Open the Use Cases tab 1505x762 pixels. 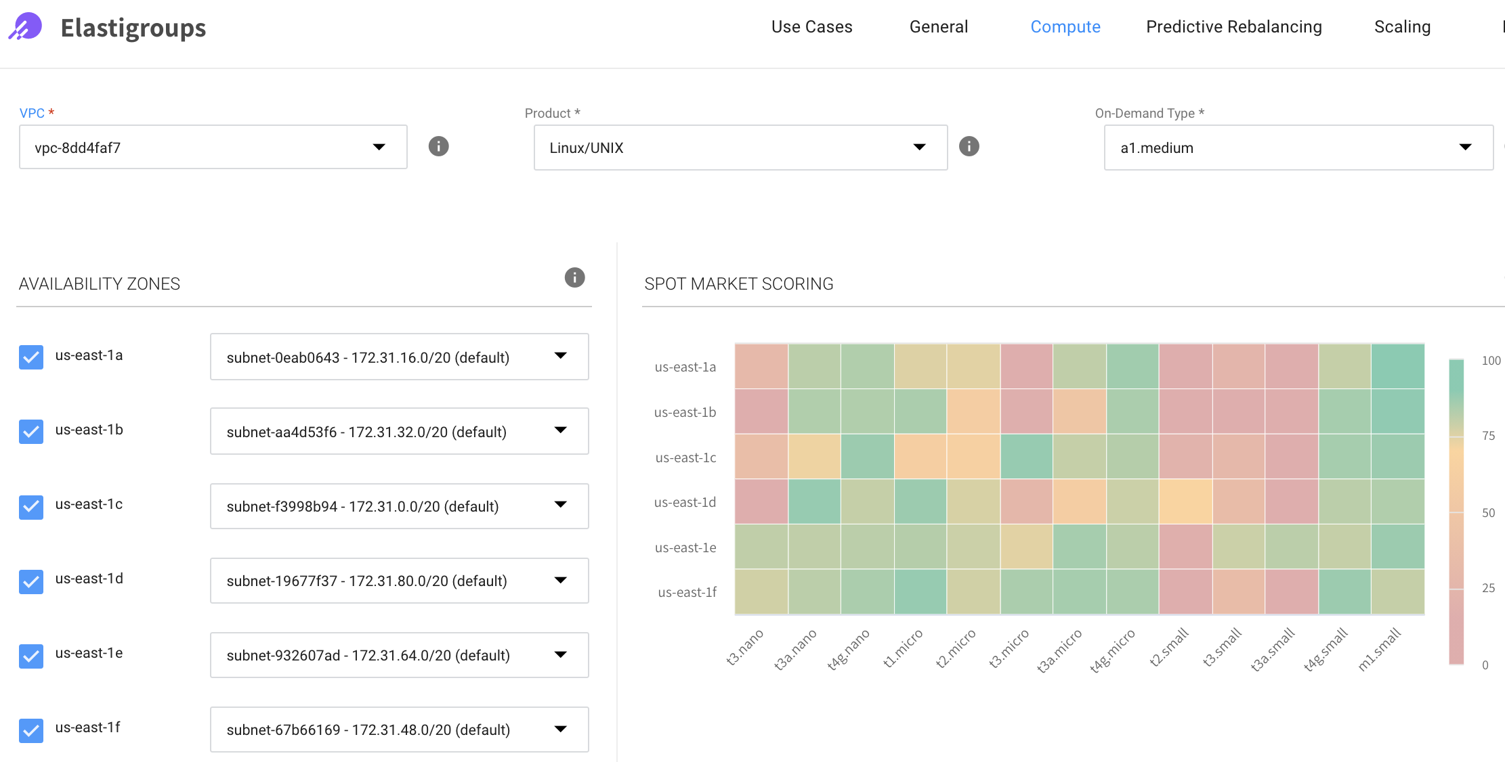click(811, 27)
